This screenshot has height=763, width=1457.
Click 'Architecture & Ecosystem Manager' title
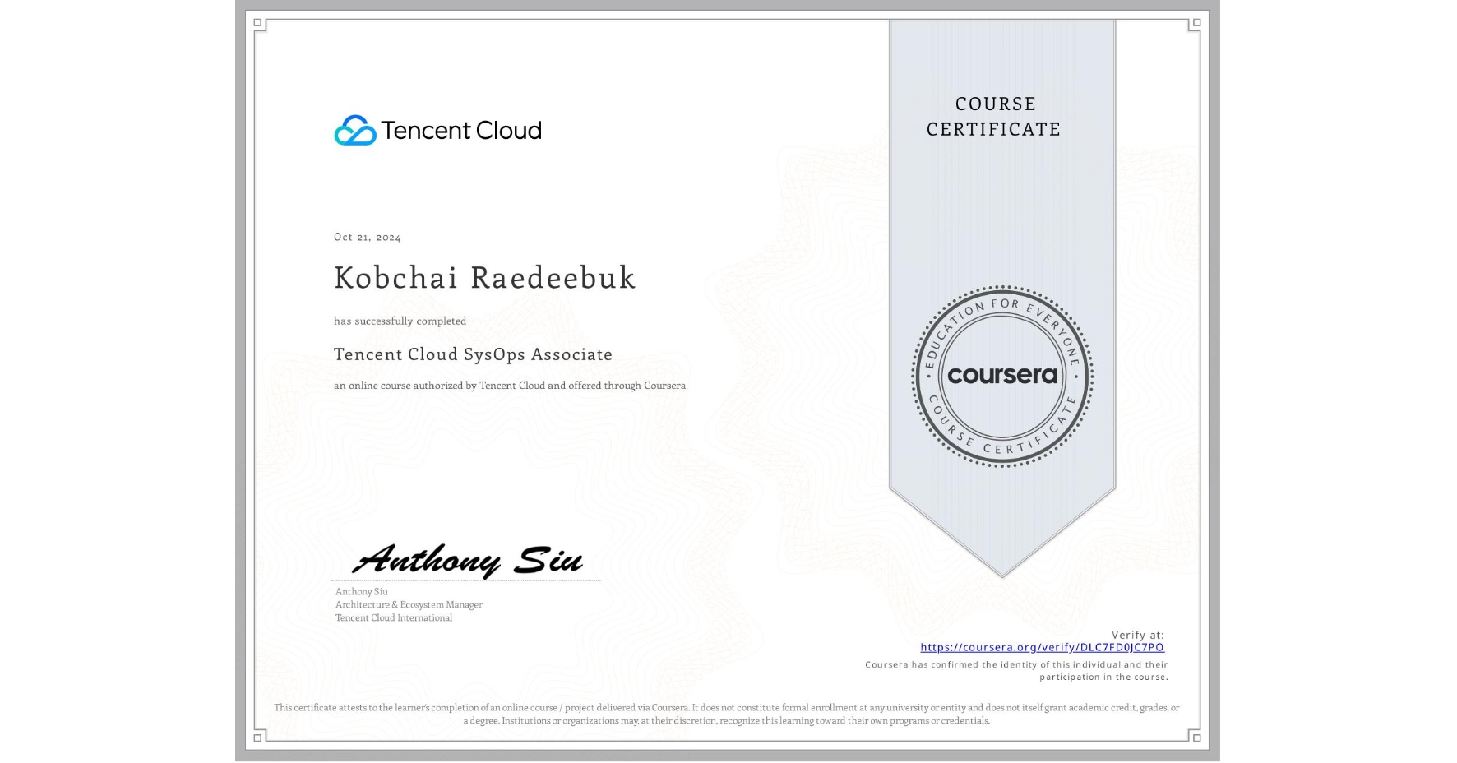tap(409, 604)
